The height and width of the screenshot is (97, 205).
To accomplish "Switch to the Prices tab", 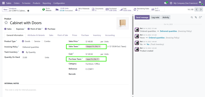I will (75, 35).
